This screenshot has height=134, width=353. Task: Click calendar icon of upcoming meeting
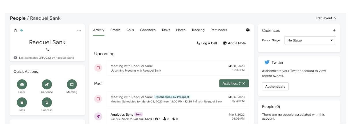pyautogui.click(x=98, y=68)
